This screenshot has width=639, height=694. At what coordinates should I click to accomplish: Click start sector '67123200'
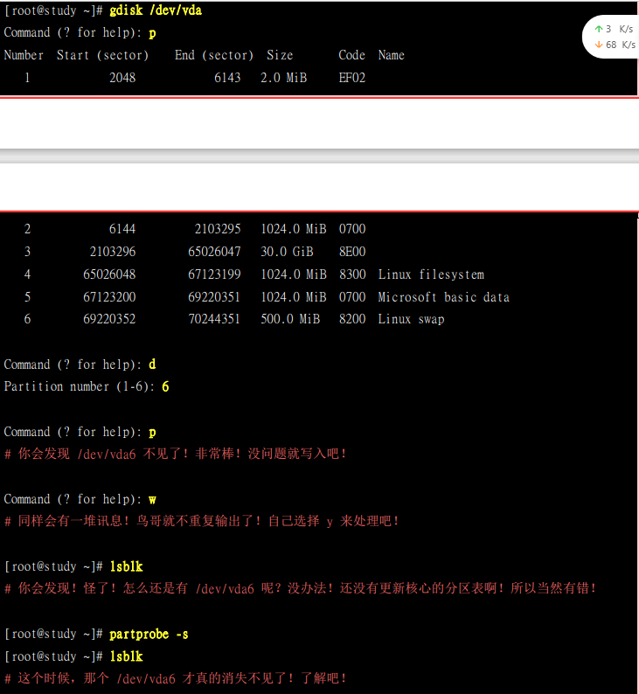[x=109, y=297]
